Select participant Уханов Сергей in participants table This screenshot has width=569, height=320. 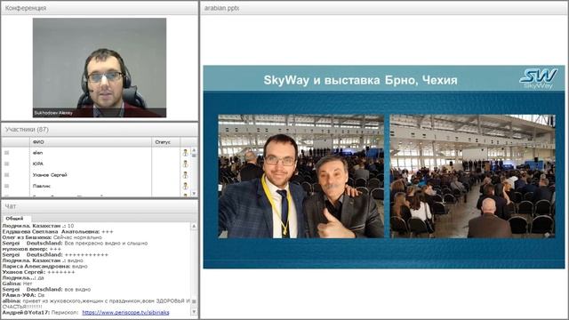point(50,175)
